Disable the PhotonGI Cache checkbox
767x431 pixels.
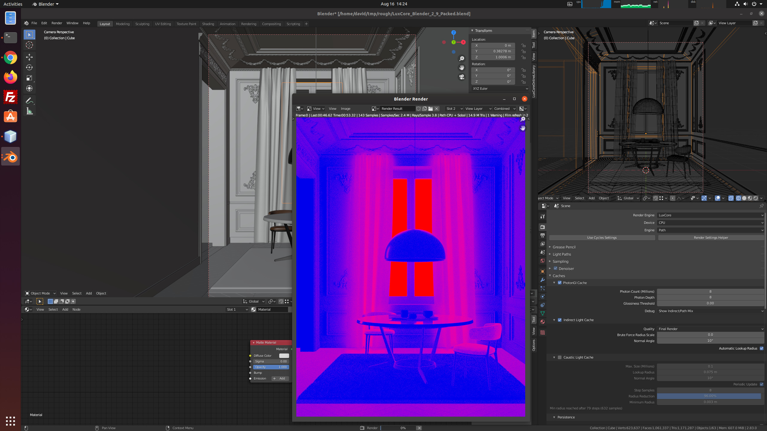(x=559, y=283)
